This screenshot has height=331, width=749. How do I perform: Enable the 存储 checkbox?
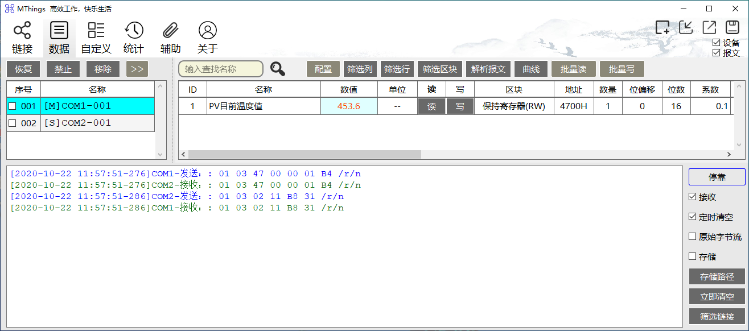click(693, 256)
